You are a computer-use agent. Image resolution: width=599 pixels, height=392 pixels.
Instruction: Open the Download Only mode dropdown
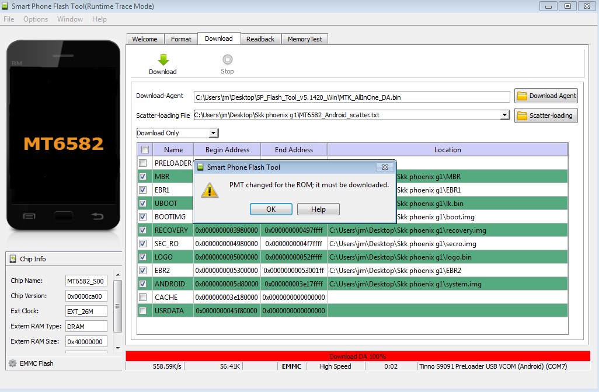[x=177, y=133]
